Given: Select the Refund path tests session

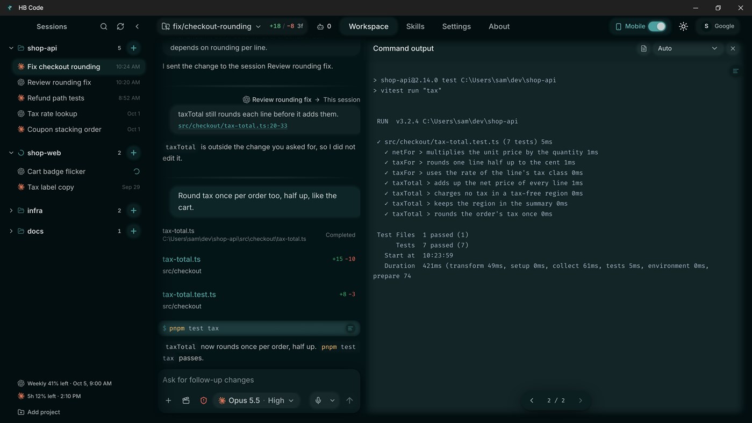Looking at the screenshot, I should tap(78, 98).
